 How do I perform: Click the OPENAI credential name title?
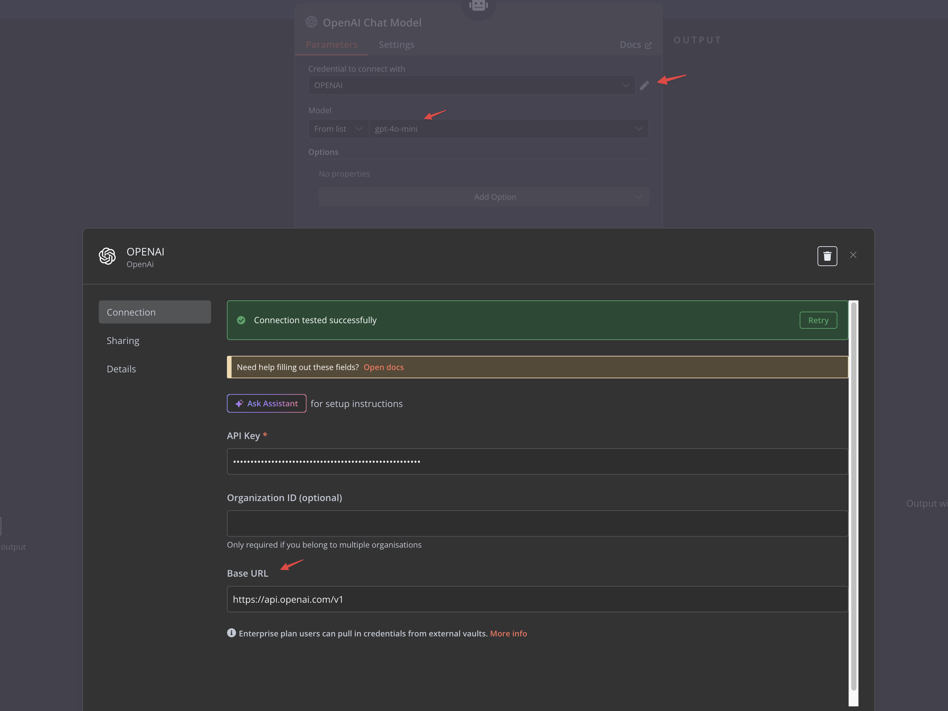pyautogui.click(x=145, y=252)
